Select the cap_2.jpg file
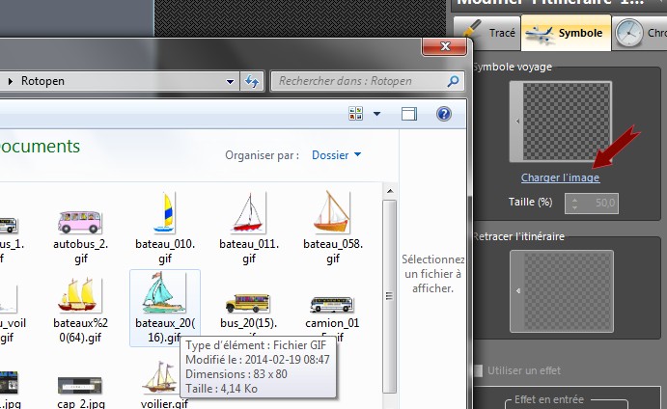 pos(80,391)
